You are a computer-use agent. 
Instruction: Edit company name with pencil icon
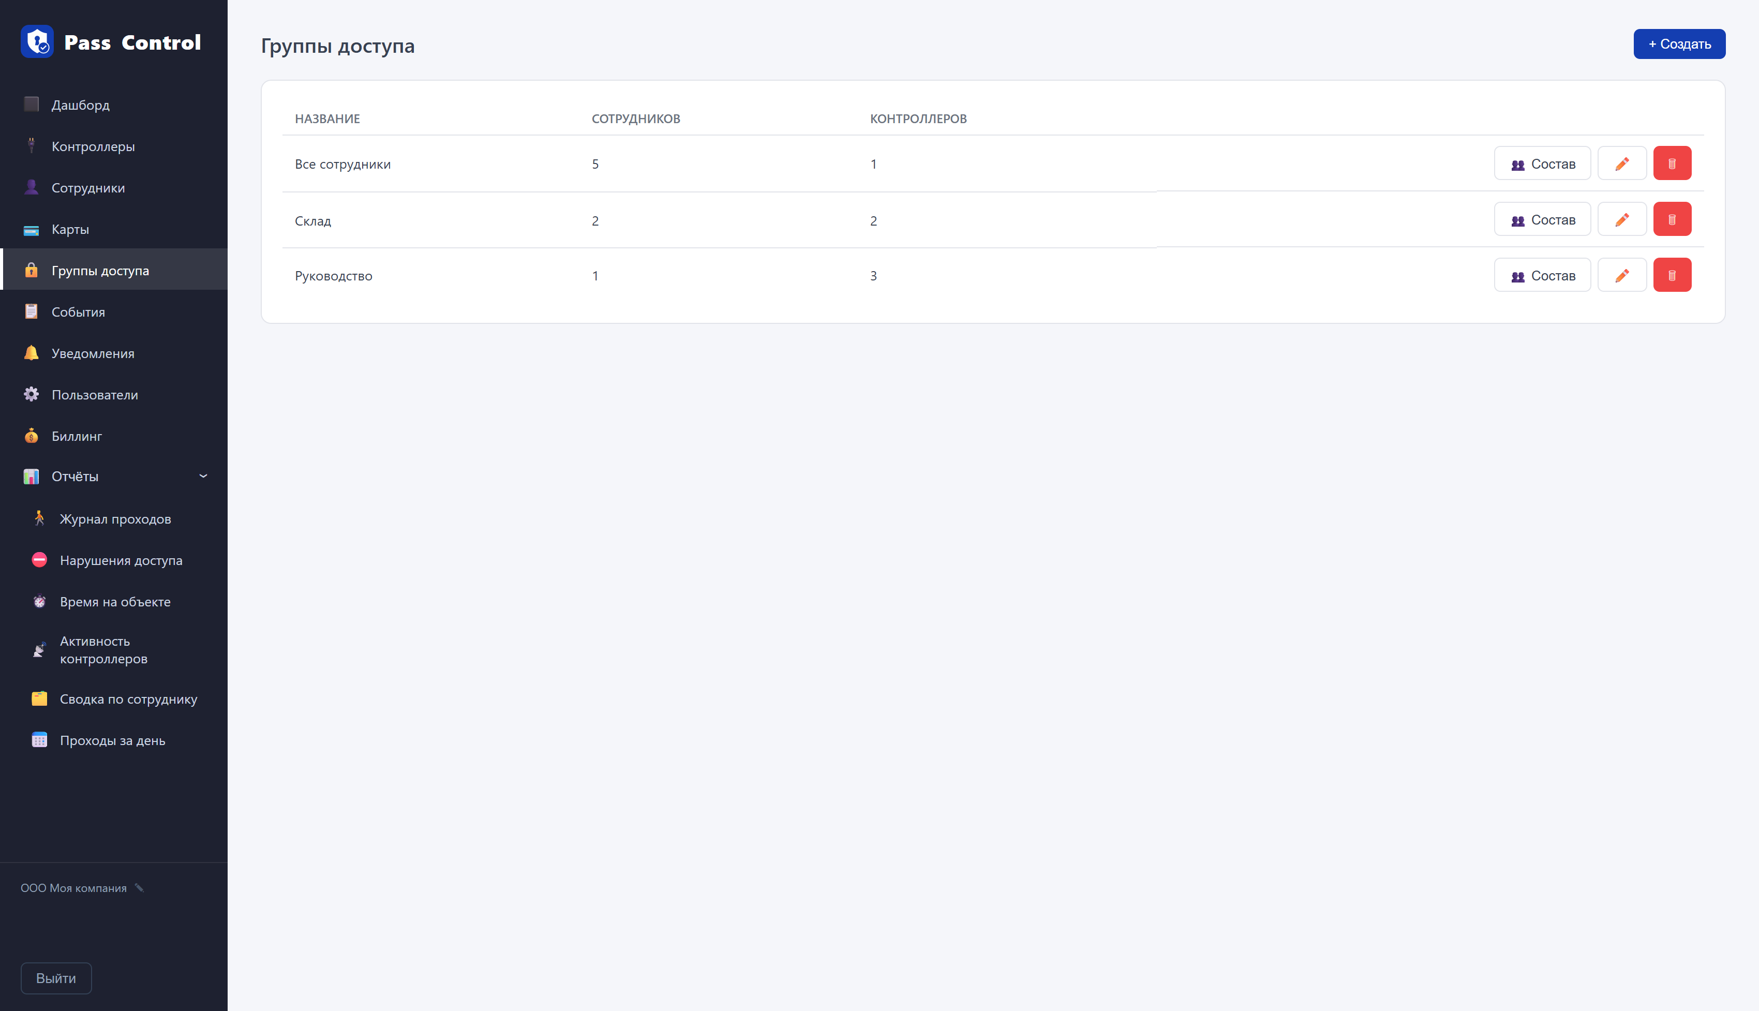point(140,888)
